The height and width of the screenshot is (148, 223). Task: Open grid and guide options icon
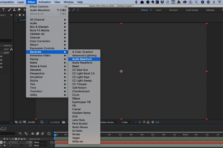click(x=42, y=122)
